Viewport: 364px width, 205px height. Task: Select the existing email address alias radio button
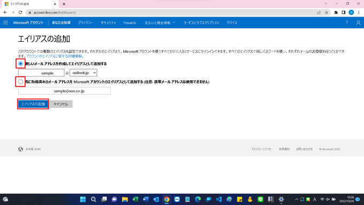pos(20,82)
